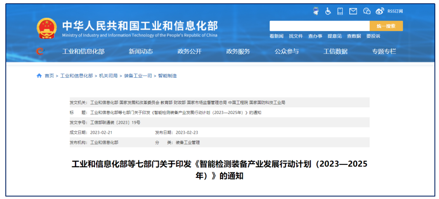439x199 pixels.
Task: Click 国家发展和改革委员会 in issuing agencies
Action: pos(140,102)
